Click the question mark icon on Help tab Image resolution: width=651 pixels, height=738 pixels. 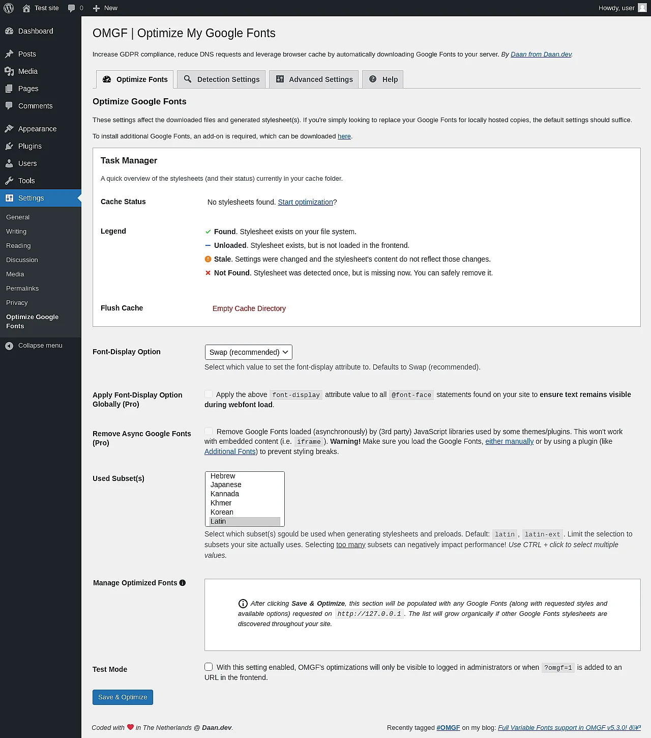373,79
